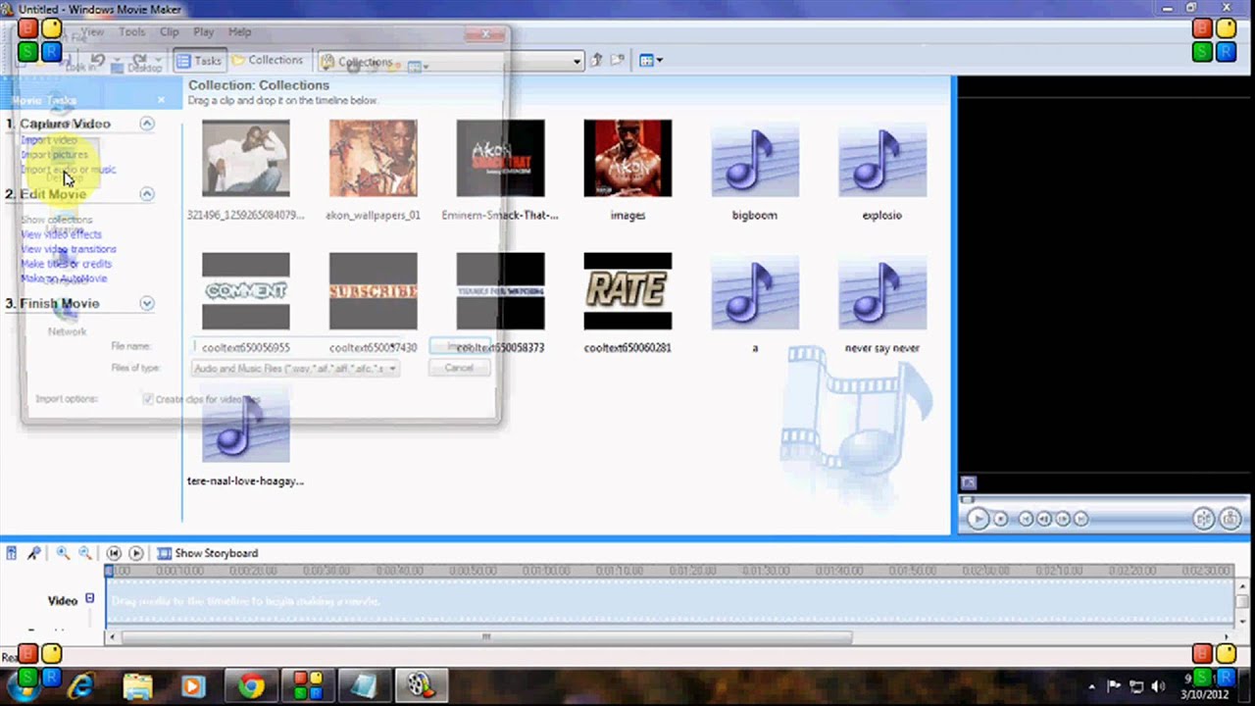Close the Movie Tasks pane
The image size is (1255, 706).
point(162,100)
